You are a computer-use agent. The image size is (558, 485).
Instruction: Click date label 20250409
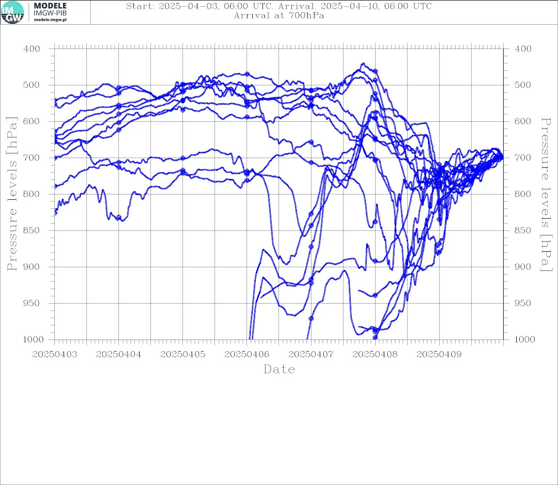(x=439, y=355)
